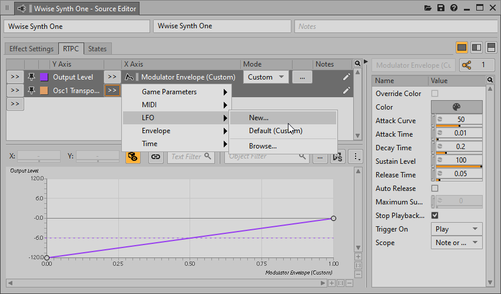Click the first Wwise Synth One name field
This screenshot has width=501, height=294.
click(x=77, y=27)
